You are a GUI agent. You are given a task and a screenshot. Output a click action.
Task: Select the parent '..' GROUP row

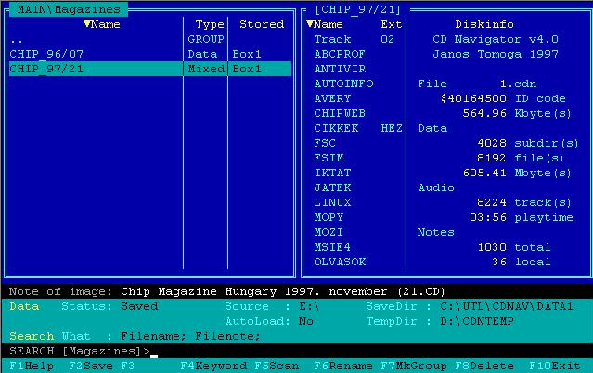click(x=150, y=39)
